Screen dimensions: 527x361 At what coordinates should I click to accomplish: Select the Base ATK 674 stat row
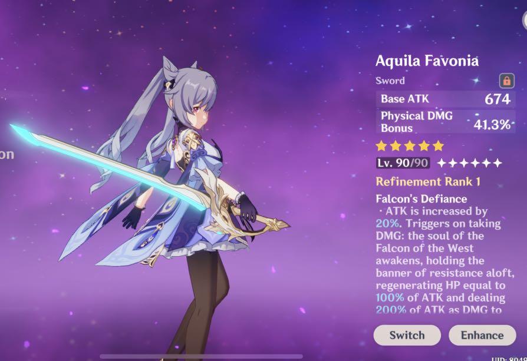coord(445,99)
